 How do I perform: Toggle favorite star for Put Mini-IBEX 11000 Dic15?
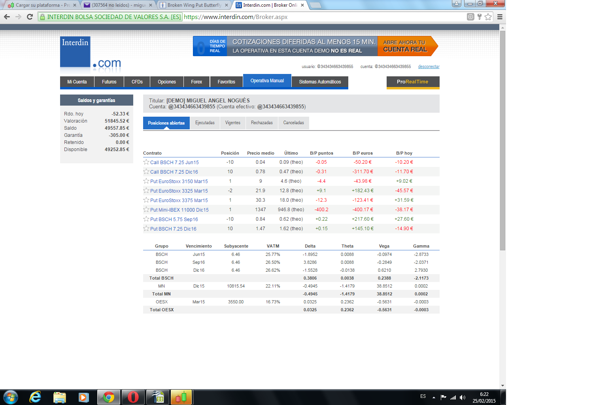(x=146, y=209)
